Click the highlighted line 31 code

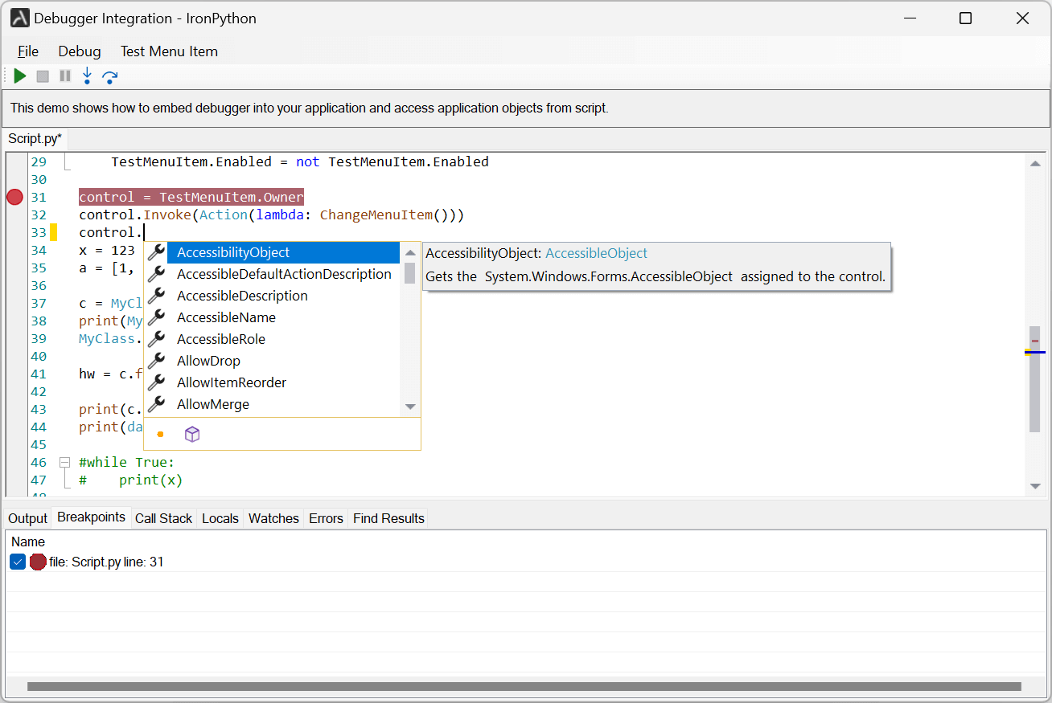coord(191,198)
